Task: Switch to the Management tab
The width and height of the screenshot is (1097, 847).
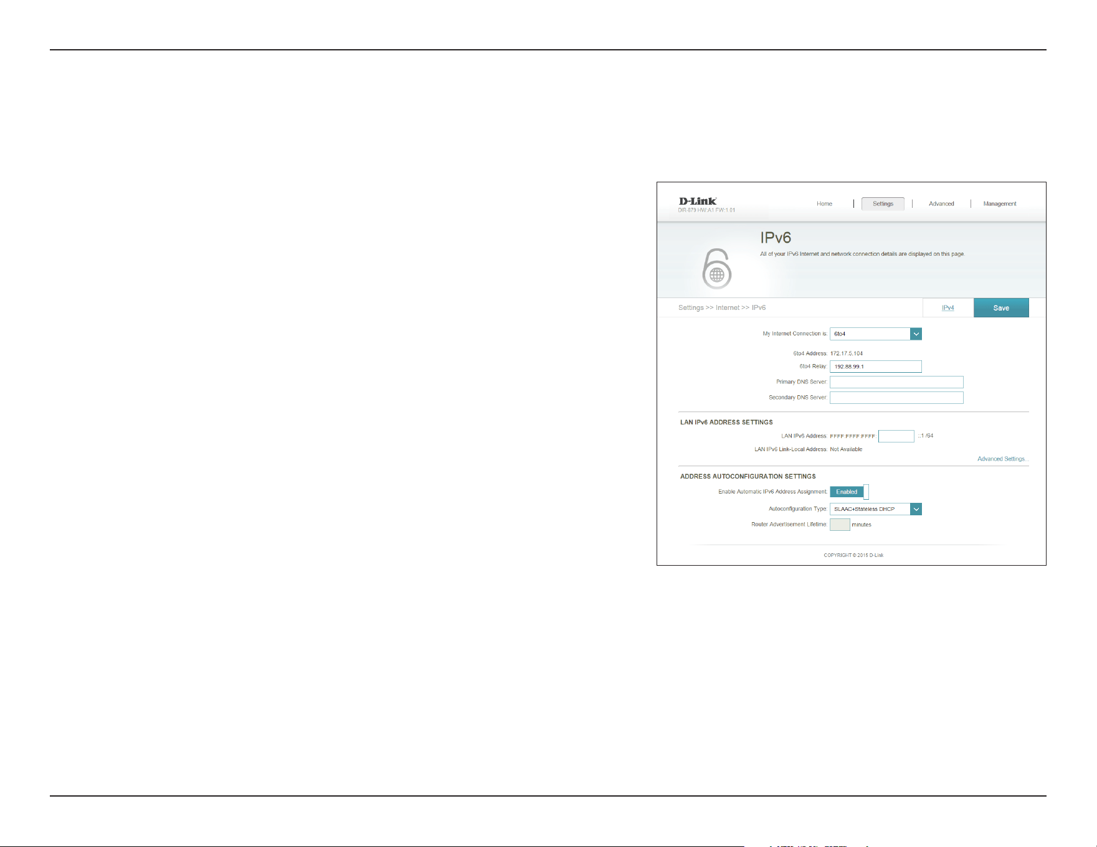Action: point(1000,204)
